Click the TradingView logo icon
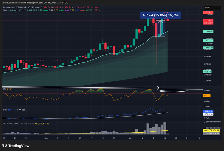This screenshot has height=151, width=224. [5, 146]
